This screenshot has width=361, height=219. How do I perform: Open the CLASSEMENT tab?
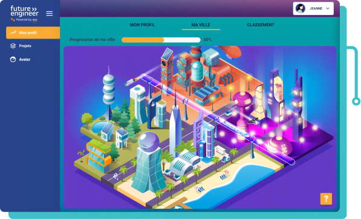(x=261, y=25)
